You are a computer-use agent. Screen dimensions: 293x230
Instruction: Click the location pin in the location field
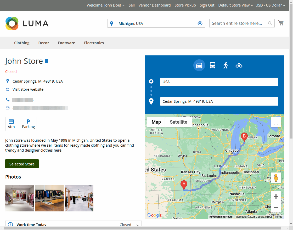tap(111, 24)
